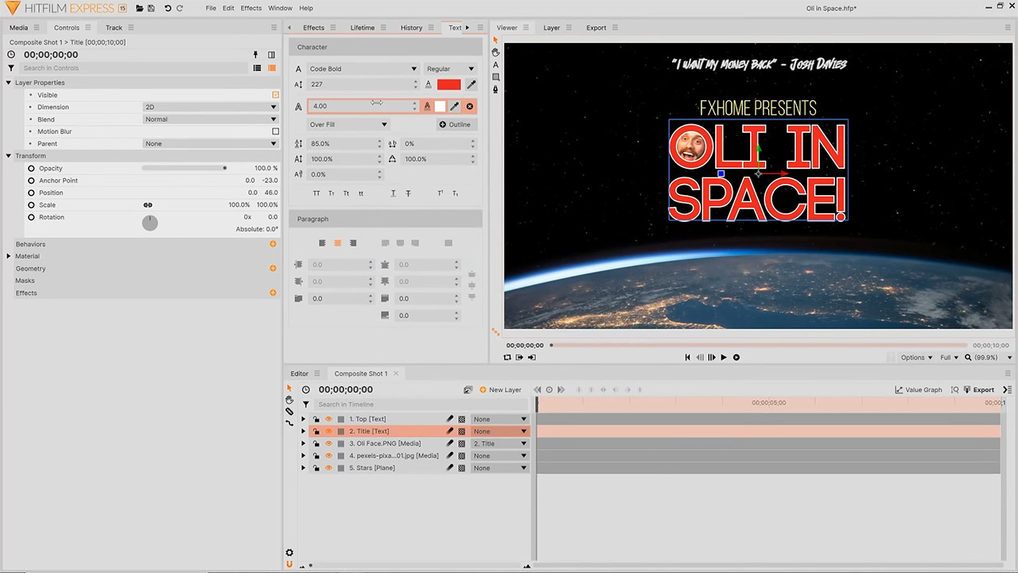The height and width of the screenshot is (573, 1018).
Task: Open the Blend mode Normal dropdown
Action: point(210,119)
